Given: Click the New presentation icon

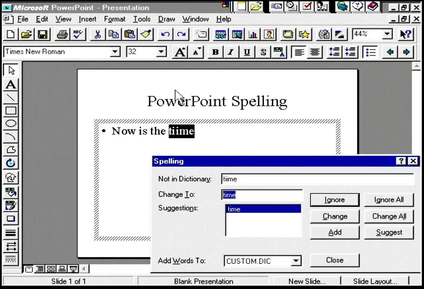Looking at the screenshot, I should tap(11, 34).
